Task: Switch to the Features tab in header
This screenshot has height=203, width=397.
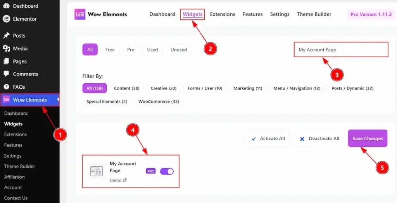Action: coord(252,14)
